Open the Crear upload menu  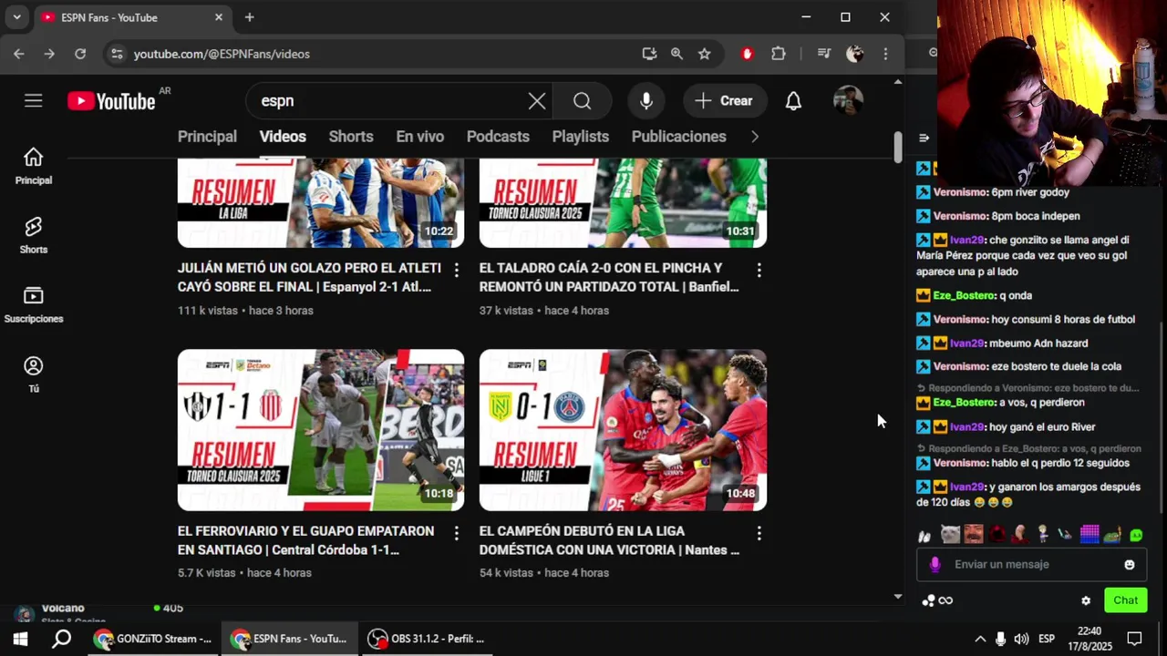coord(724,101)
